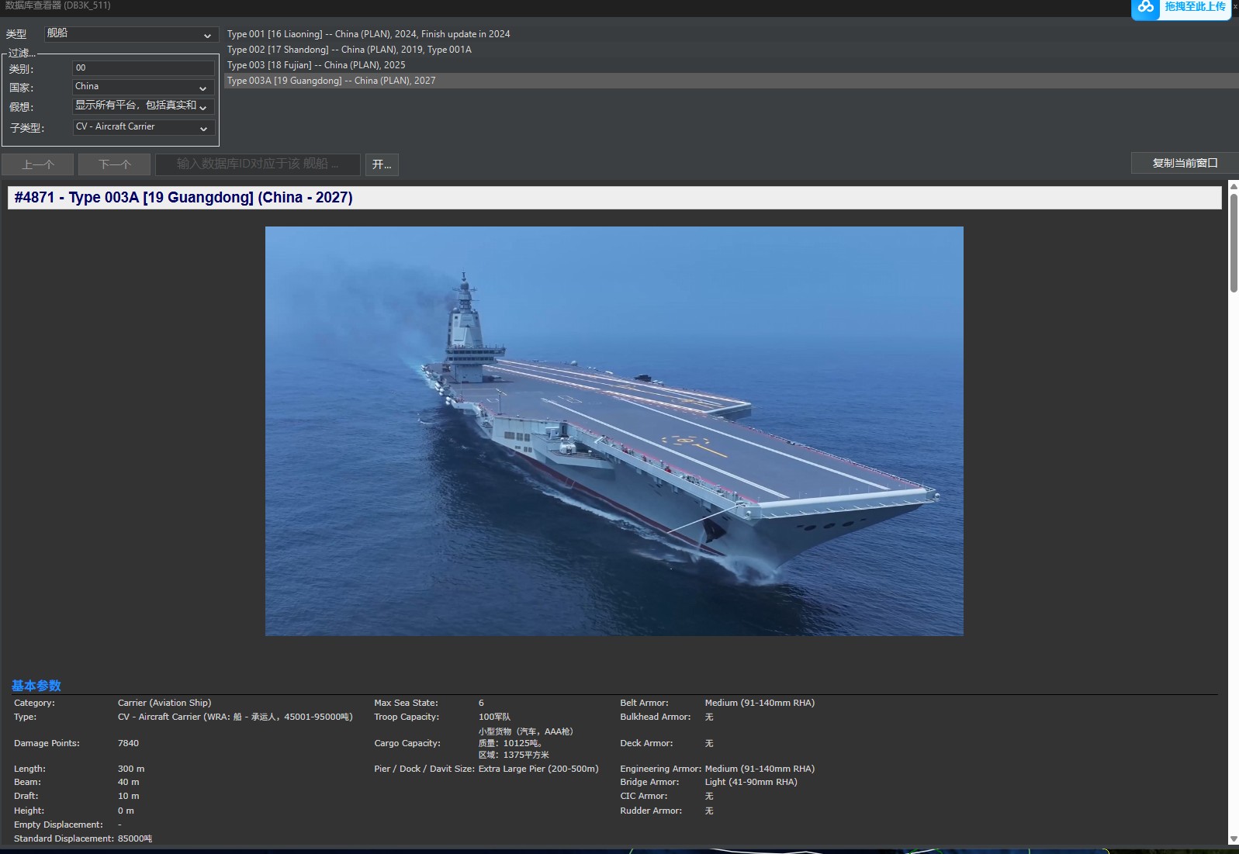The height and width of the screenshot is (854, 1239).
Task: Click the 类别 filter input field
Action: tap(143, 68)
